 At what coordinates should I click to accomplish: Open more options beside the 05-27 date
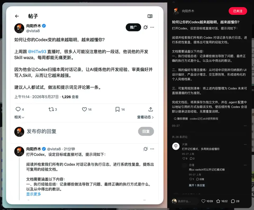(x=245, y=126)
